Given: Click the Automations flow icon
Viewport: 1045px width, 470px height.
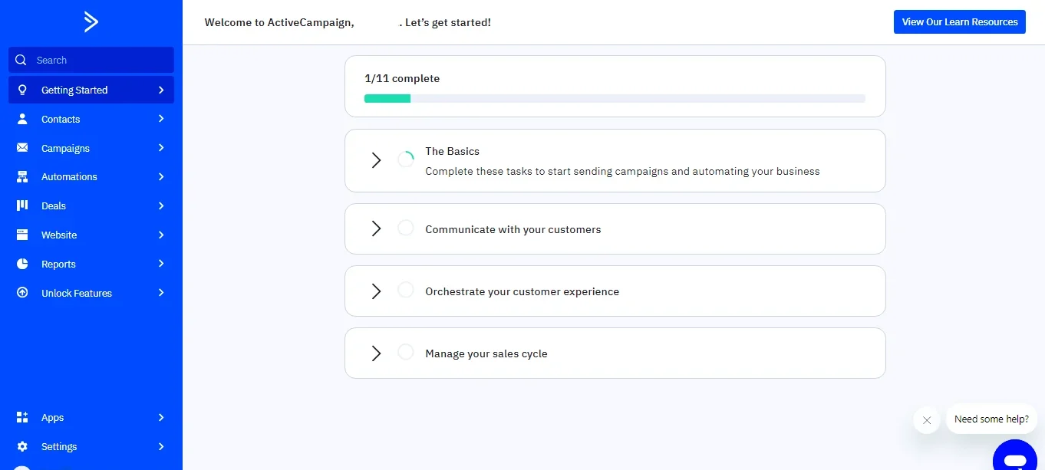Looking at the screenshot, I should (22, 177).
